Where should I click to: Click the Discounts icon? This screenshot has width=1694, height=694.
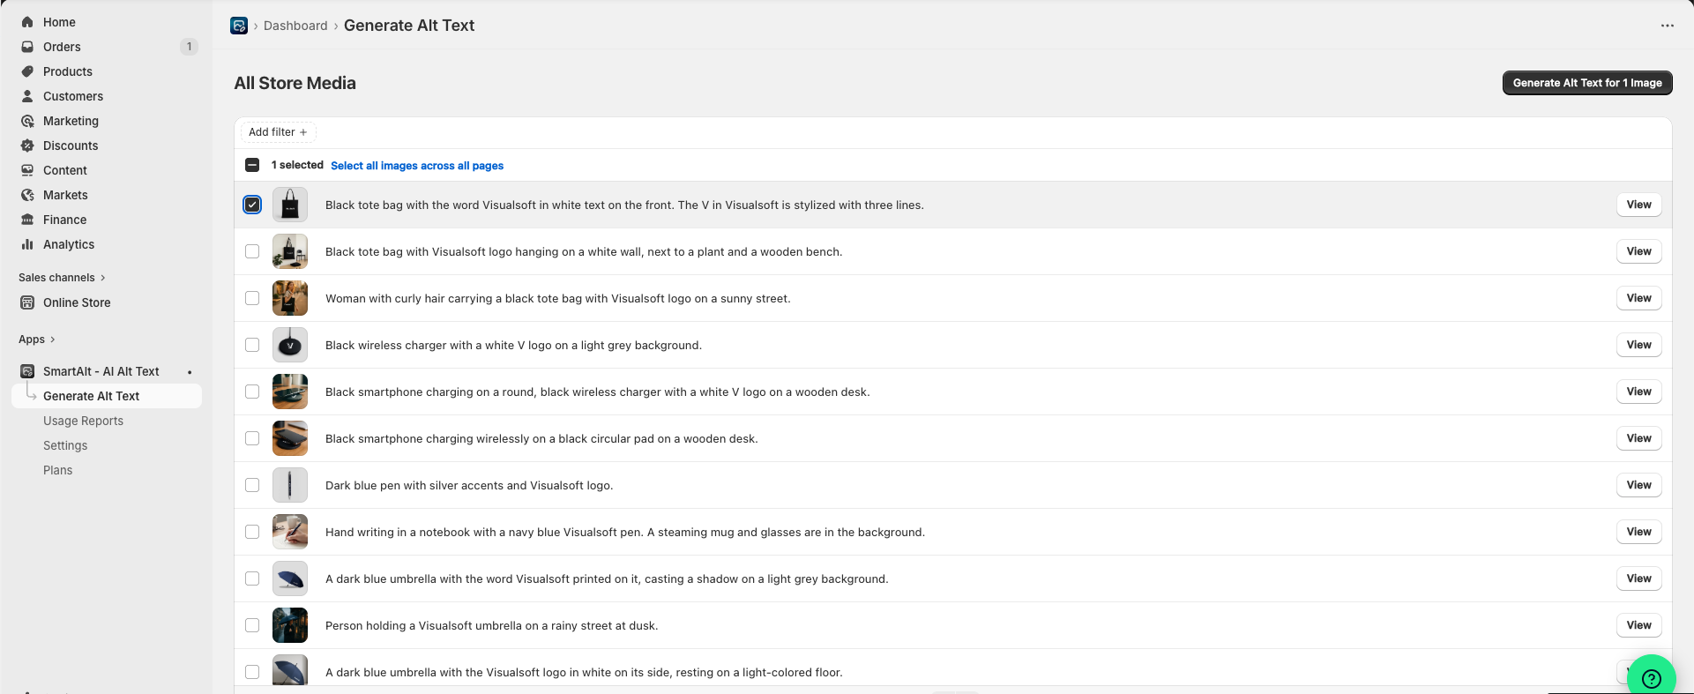[x=27, y=146]
